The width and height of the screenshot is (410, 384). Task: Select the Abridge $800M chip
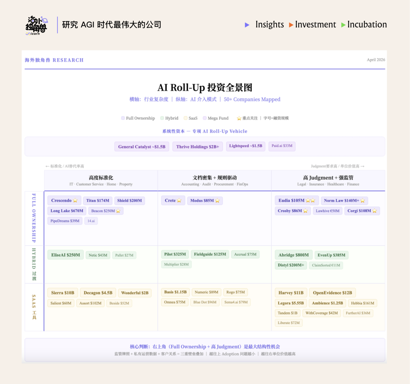293,255
